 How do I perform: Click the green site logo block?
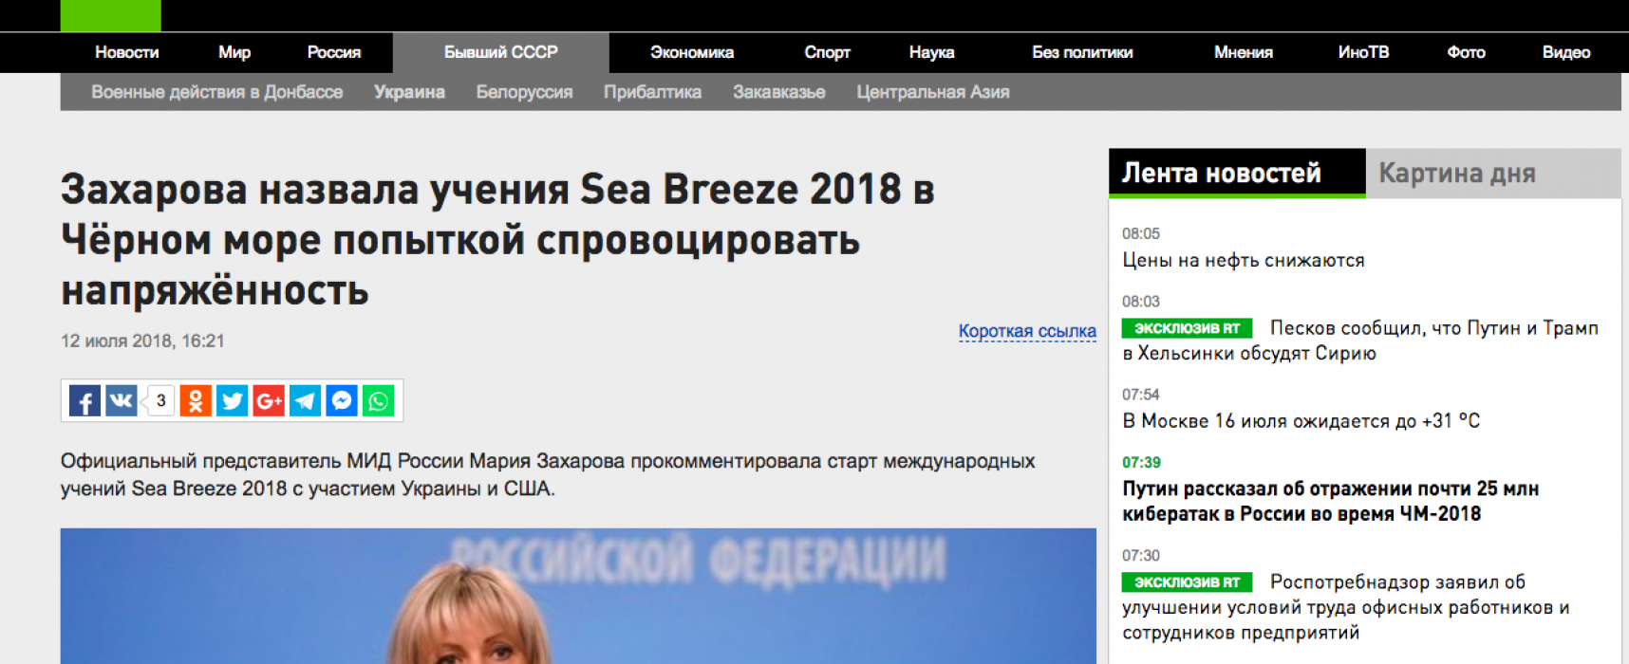111,16
